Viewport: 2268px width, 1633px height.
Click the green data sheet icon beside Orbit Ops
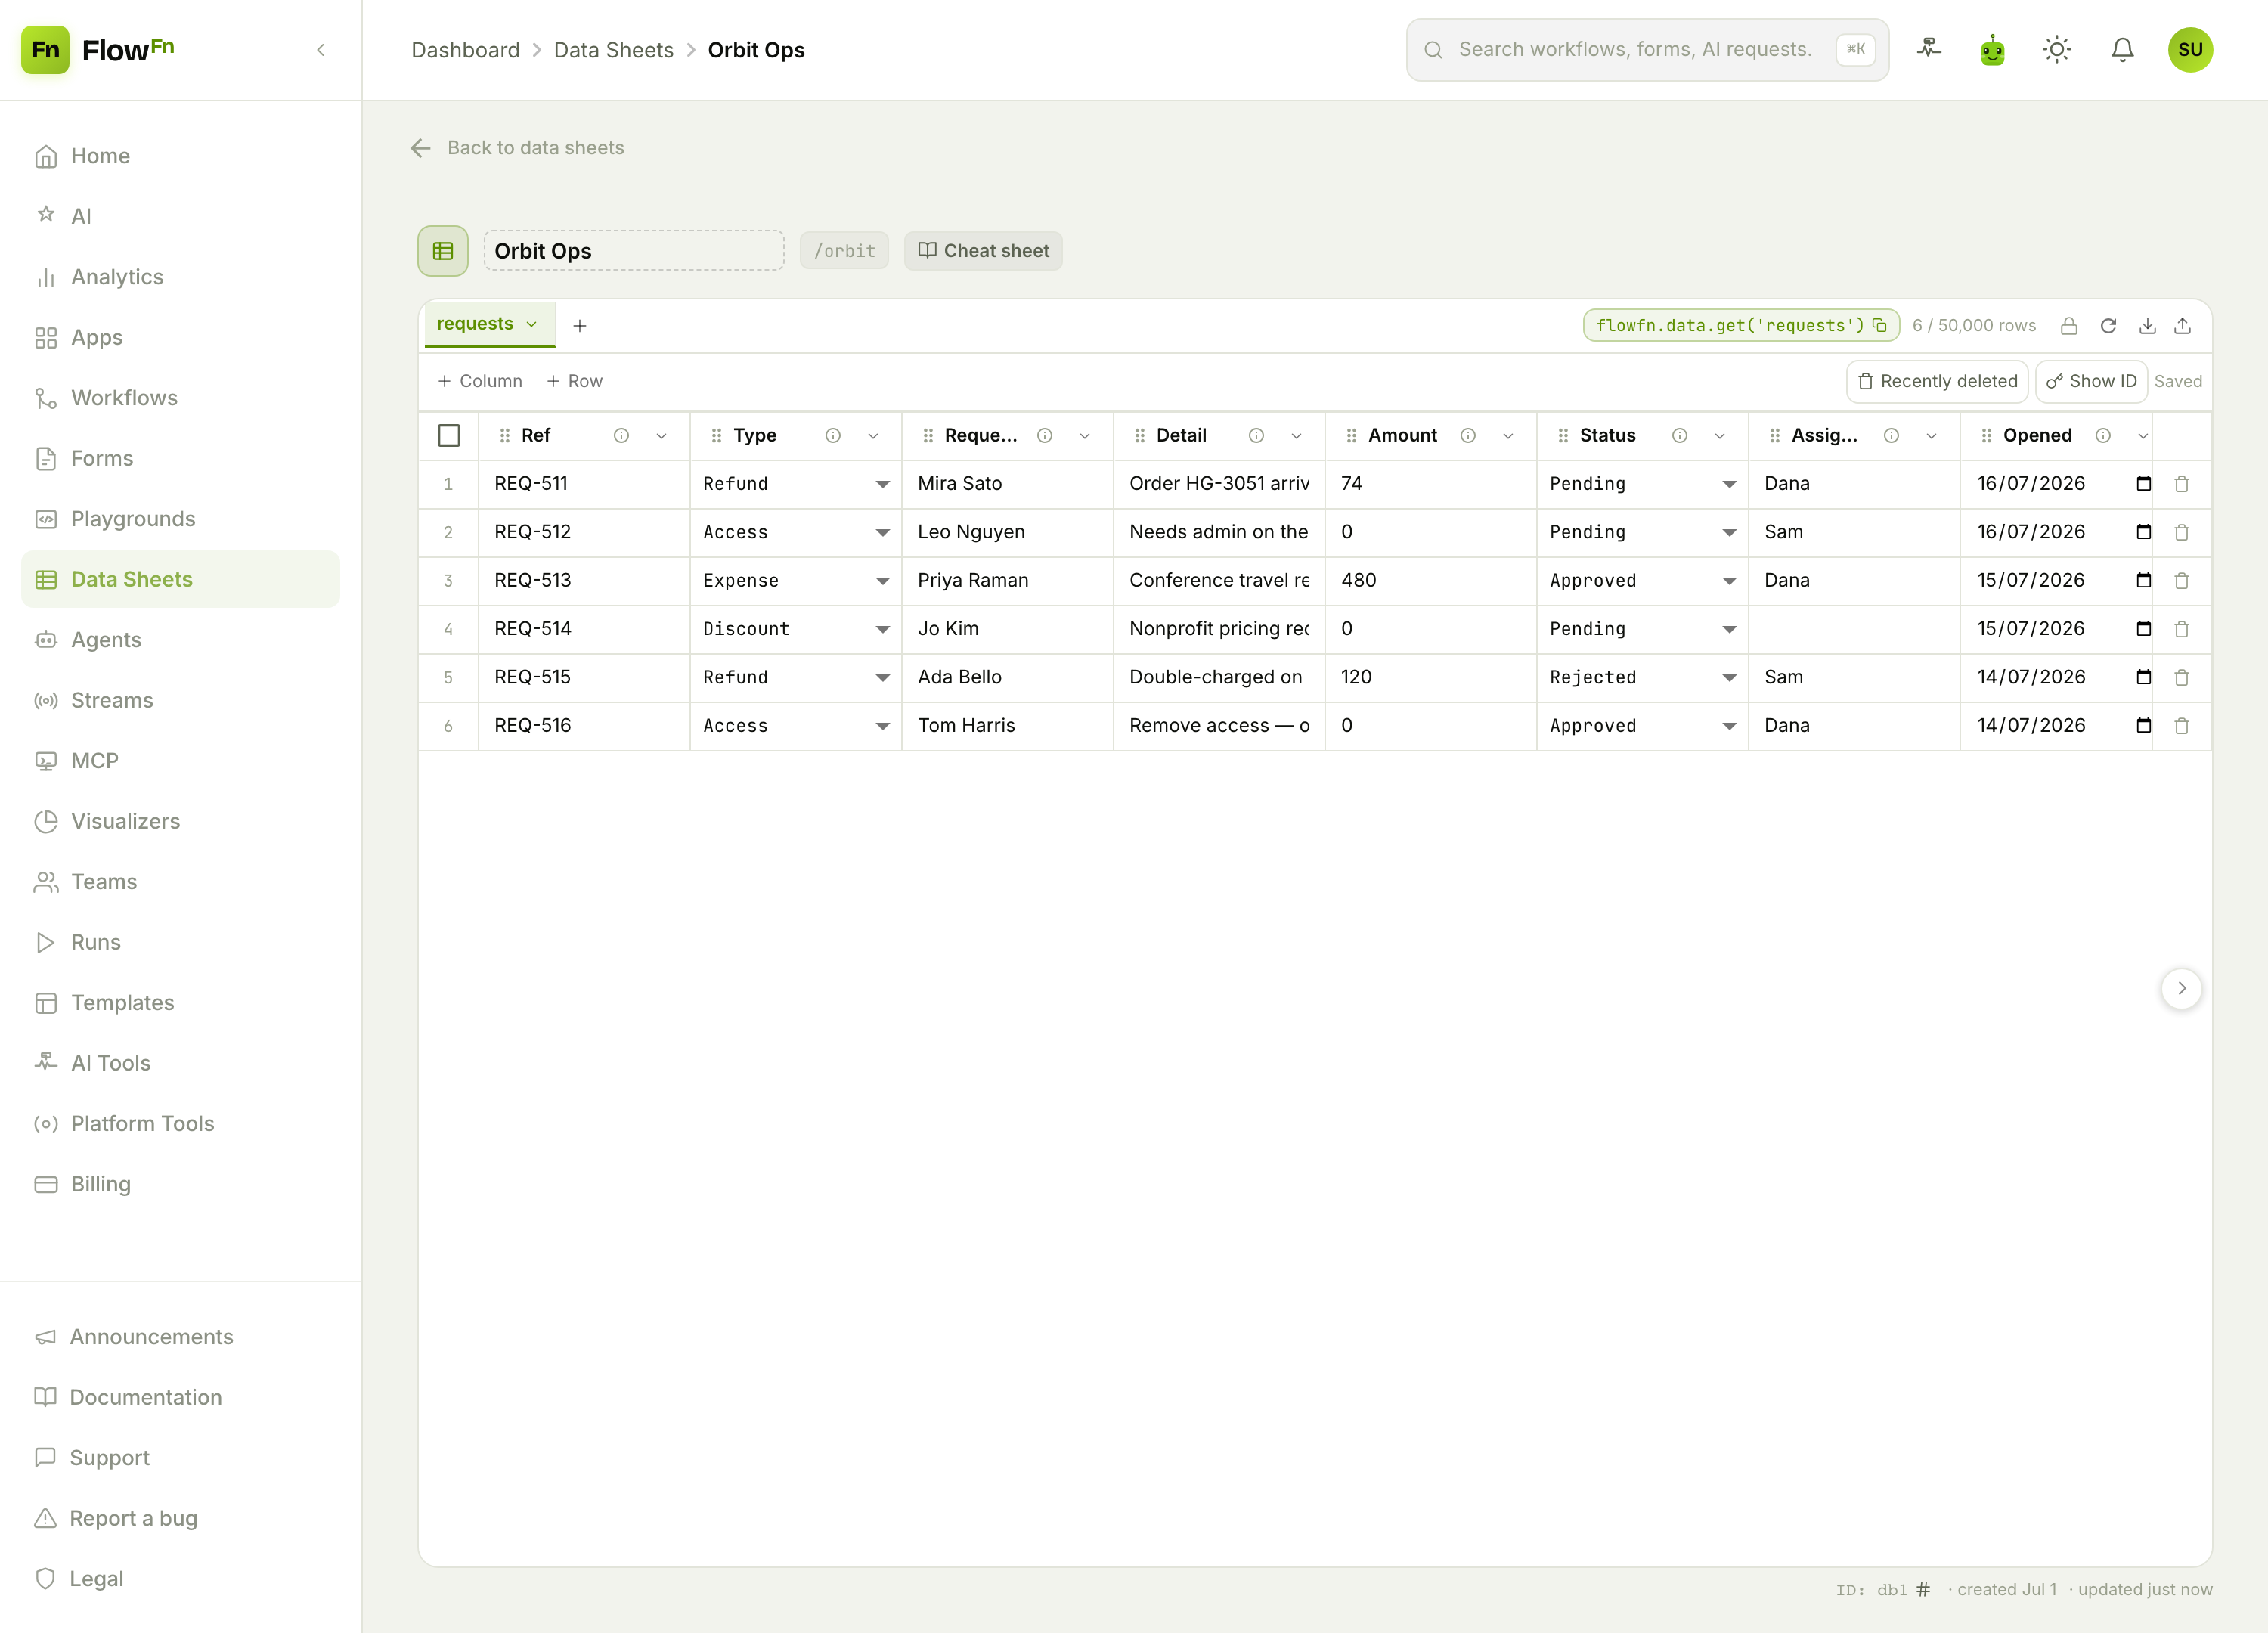pyautogui.click(x=443, y=251)
